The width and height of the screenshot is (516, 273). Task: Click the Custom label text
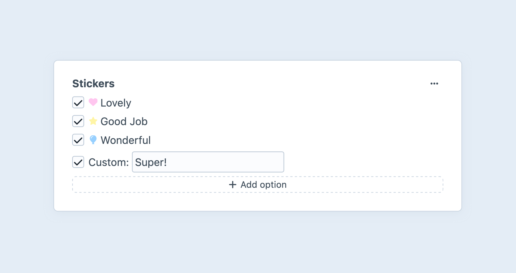pos(108,162)
